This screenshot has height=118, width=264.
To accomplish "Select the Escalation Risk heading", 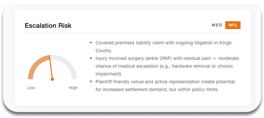I will pyautogui.click(x=48, y=26).
